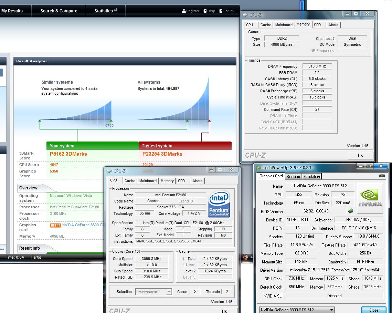This screenshot has width=392, height=313.
Task: Click the Forum question mark icon
Action: coord(221,11)
